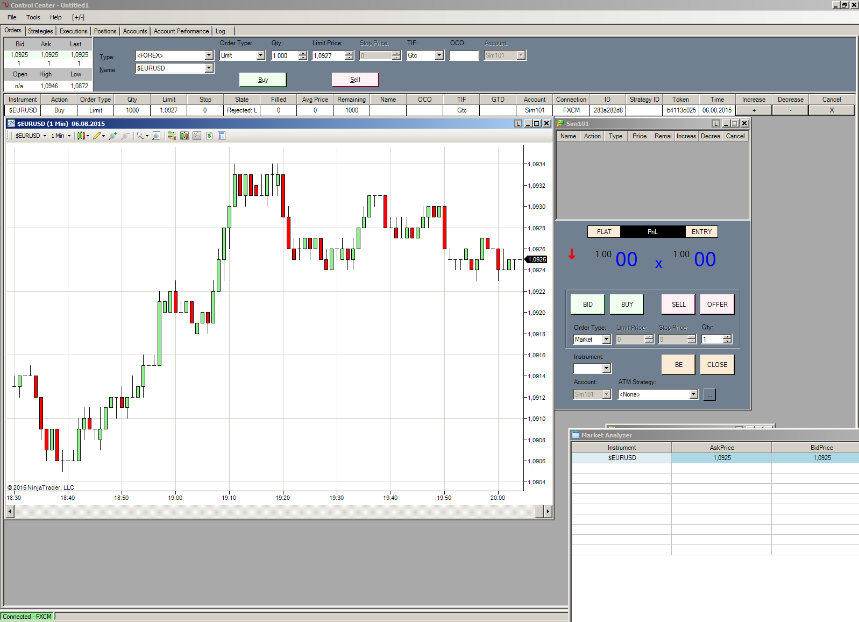
Task: Click the CLOSE button in Sim101 panel
Action: (x=716, y=365)
